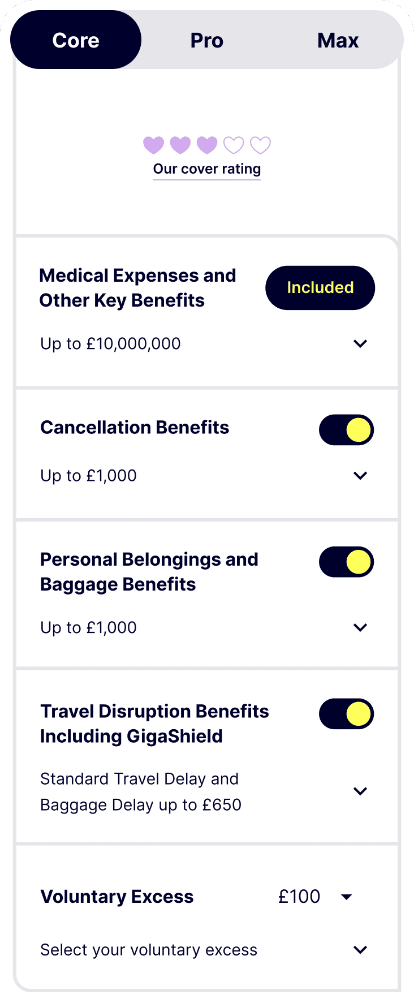This screenshot has width=414, height=1003.
Task: Expand the Select your voluntary excess section
Action: tap(360, 950)
